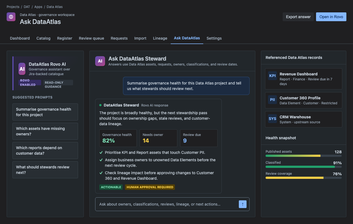
Task: Go to the Register tab
Action: [x=65, y=38]
